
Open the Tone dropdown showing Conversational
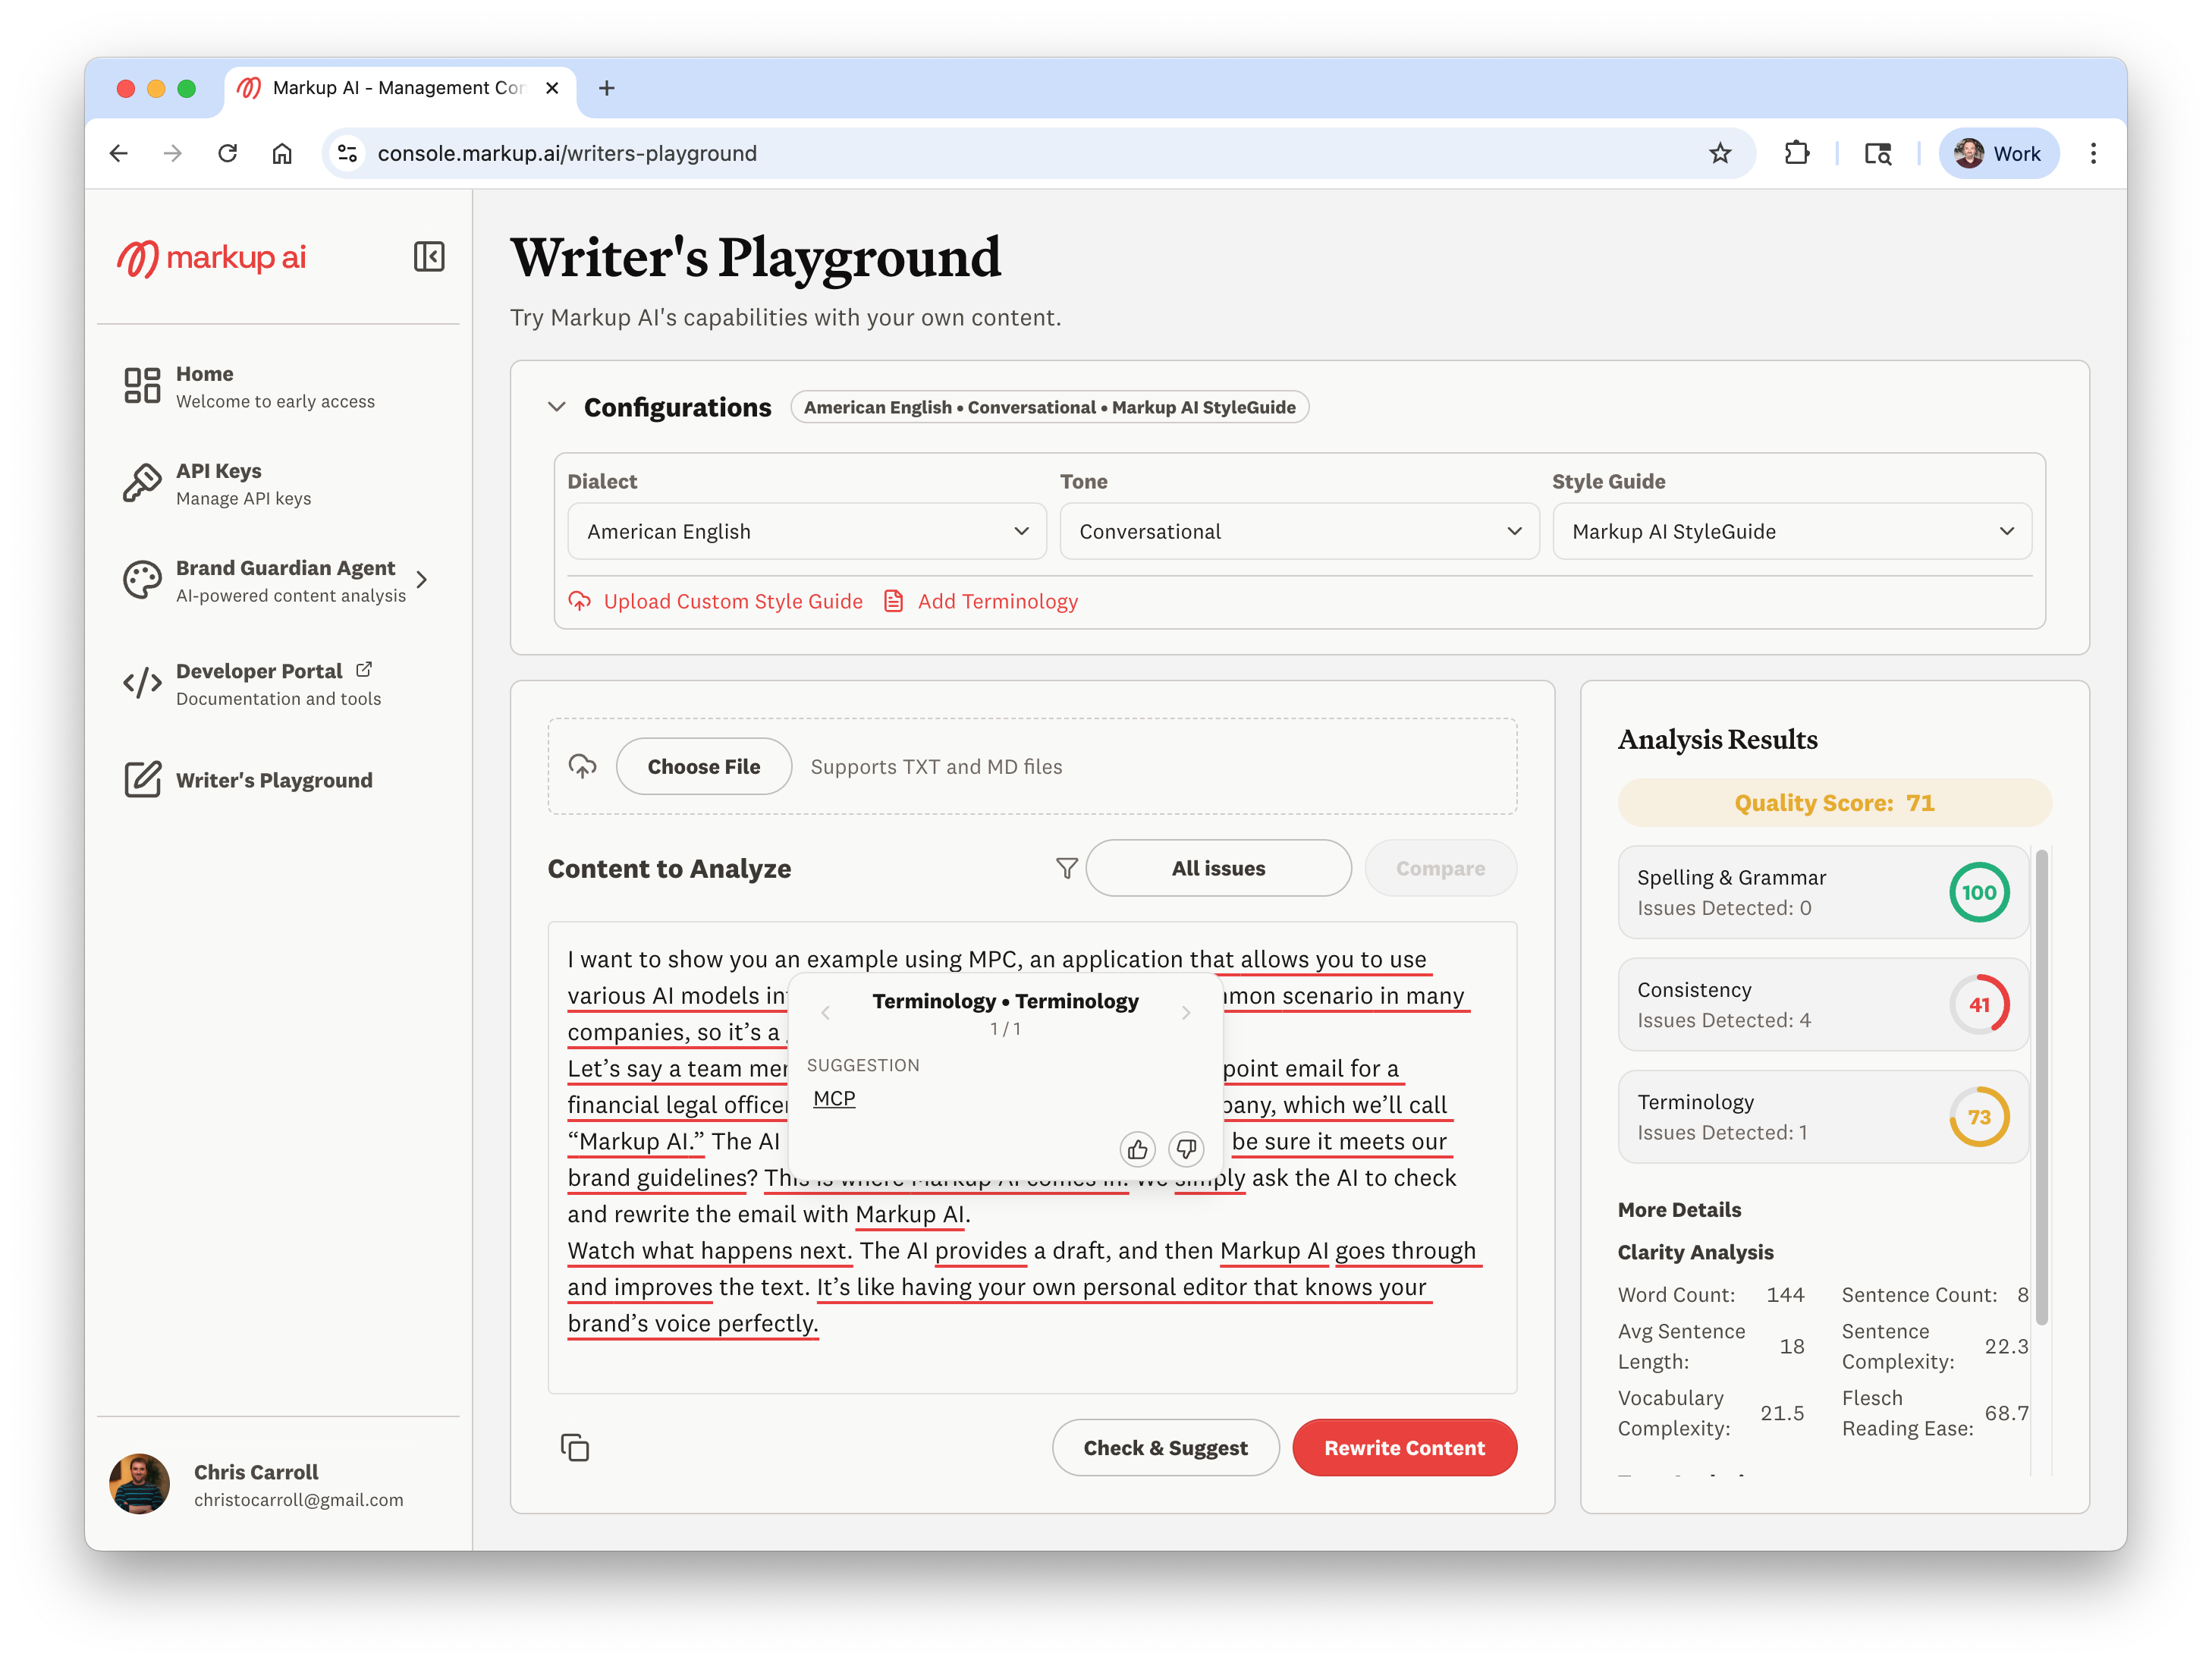(x=1298, y=531)
